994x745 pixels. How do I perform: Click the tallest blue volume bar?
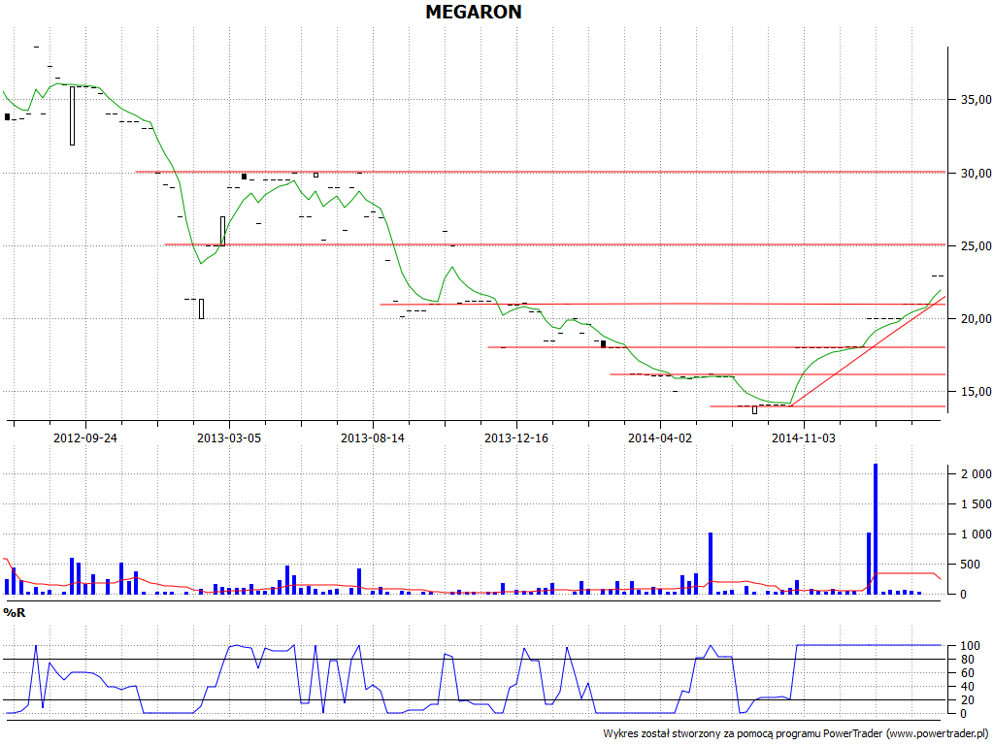(877, 529)
